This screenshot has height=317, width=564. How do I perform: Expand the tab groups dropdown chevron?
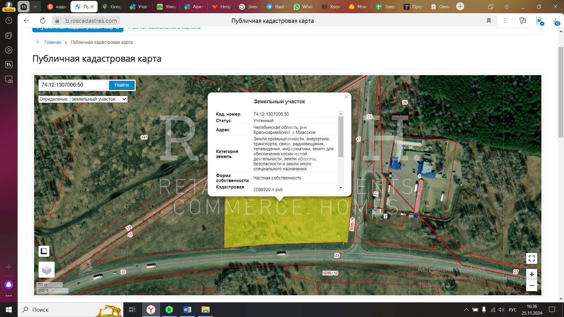[x=35, y=6]
